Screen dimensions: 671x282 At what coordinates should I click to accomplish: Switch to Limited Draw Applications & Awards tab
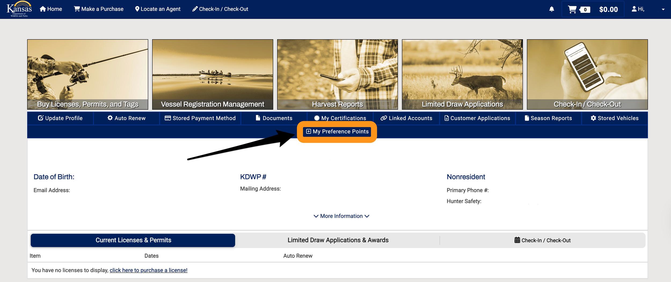click(x=338, y=240)
